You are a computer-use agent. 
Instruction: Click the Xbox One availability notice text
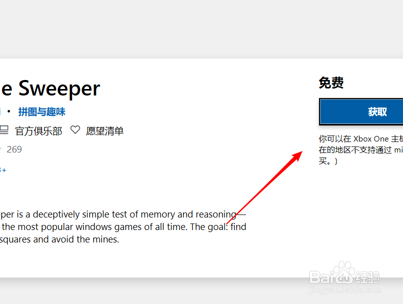pos(361,150)
